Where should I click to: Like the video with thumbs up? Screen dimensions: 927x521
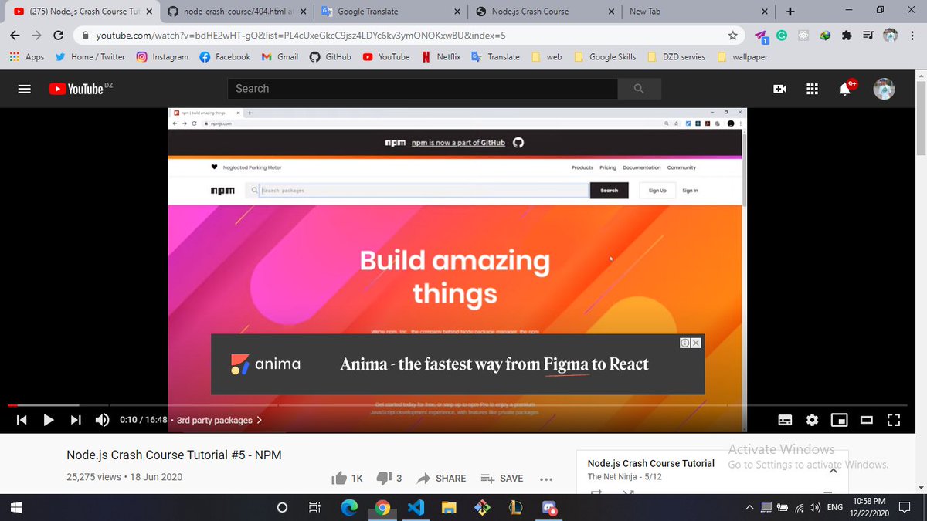pyautogui.click(x=347, y=479)
